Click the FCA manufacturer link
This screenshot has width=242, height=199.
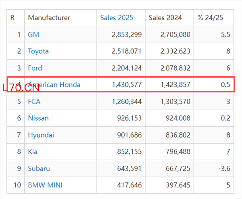[34, 101]
